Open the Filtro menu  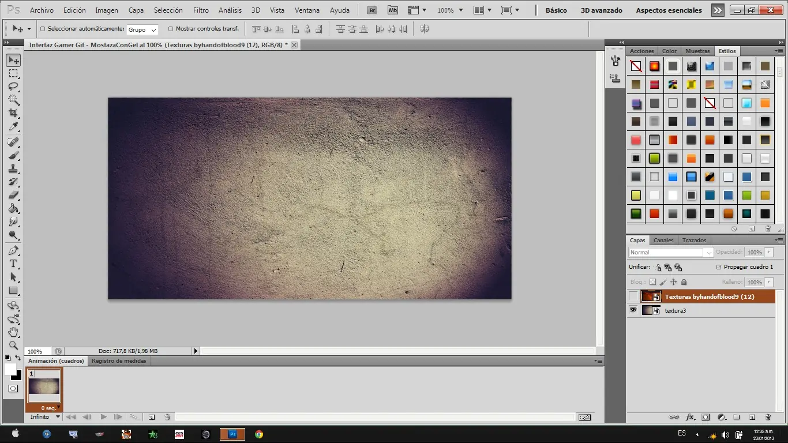coord(201,10)
